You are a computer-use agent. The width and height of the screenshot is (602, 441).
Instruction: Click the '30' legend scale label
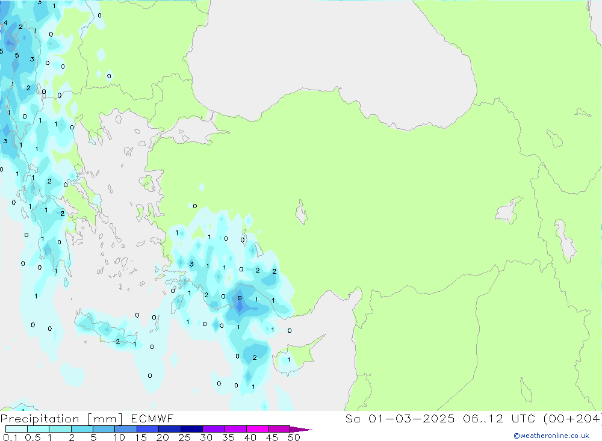point(206,437)
